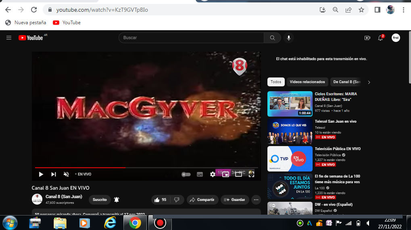This screenshot has height=230, width=411.
Task: Open the DW en vivo (Español) title
Action: pyautogui.click(x=334, y=205)
